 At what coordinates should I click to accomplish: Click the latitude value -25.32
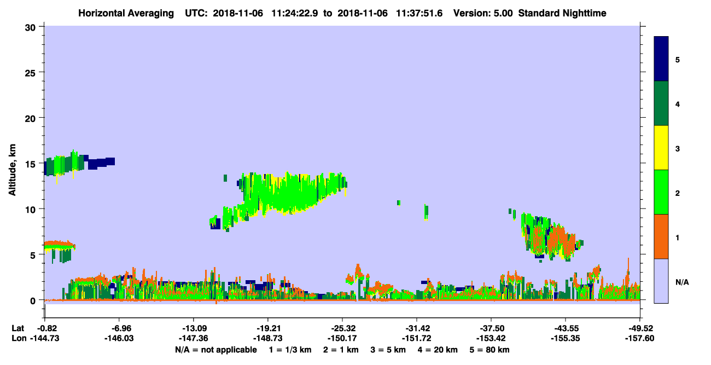342,328
